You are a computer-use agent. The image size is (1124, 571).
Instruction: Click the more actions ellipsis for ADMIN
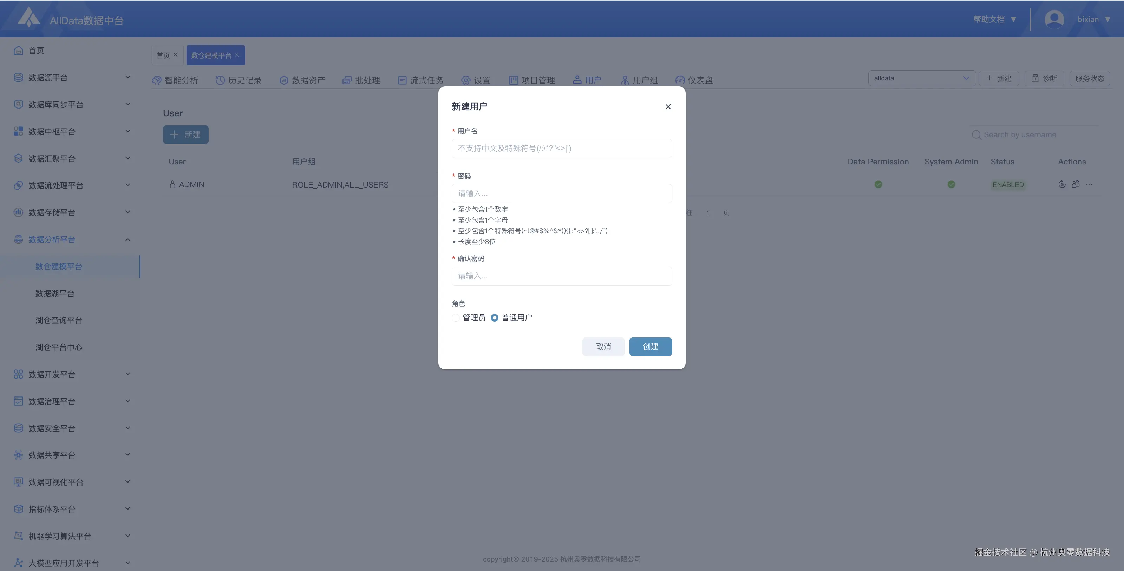(x=1089, y=184)
